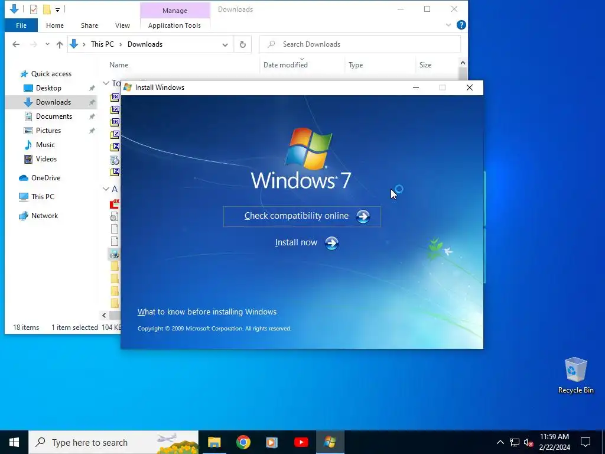Select OneDrive in navigation pane
The height and width of the screenshot is (454, 605).
coord(45,177)
